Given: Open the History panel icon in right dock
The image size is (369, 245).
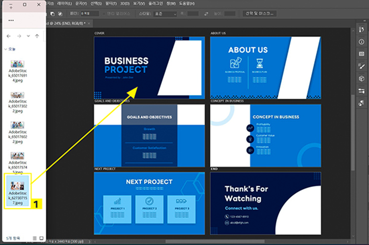Looking at the screenshot, I should (x=362, y=30).
